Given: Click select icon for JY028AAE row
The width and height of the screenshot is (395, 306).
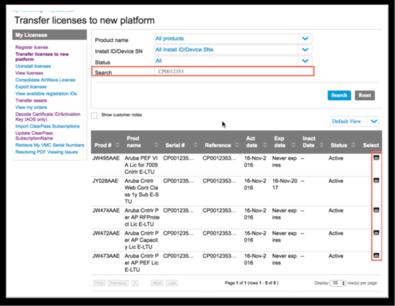Looking at the screenshot, I should coord(376,180).
